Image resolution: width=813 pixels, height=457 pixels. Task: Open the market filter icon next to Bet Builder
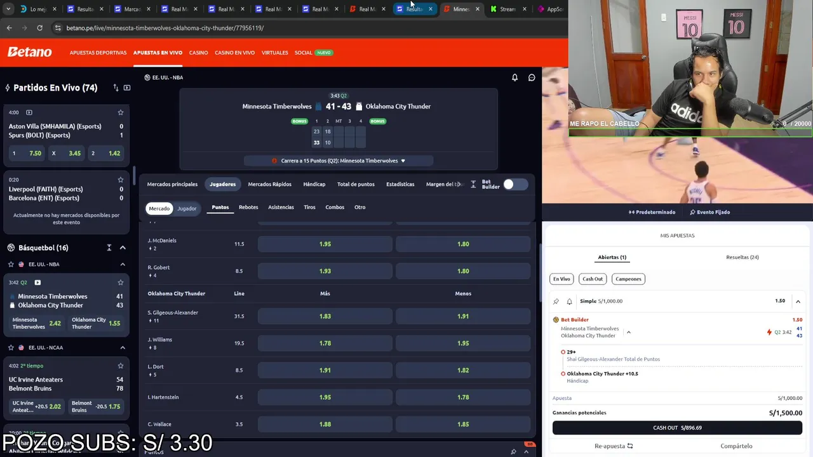tap(473, 184)
